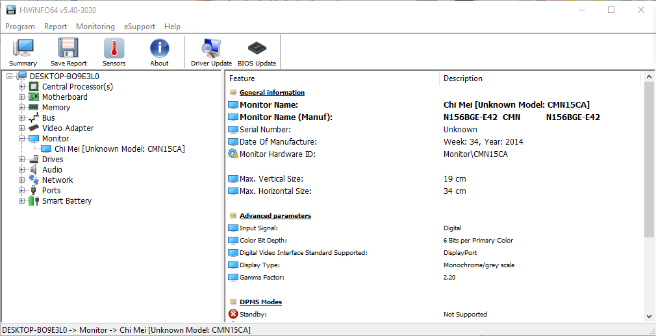Maximize the HWiNFO64 window

tap(611, 10)
